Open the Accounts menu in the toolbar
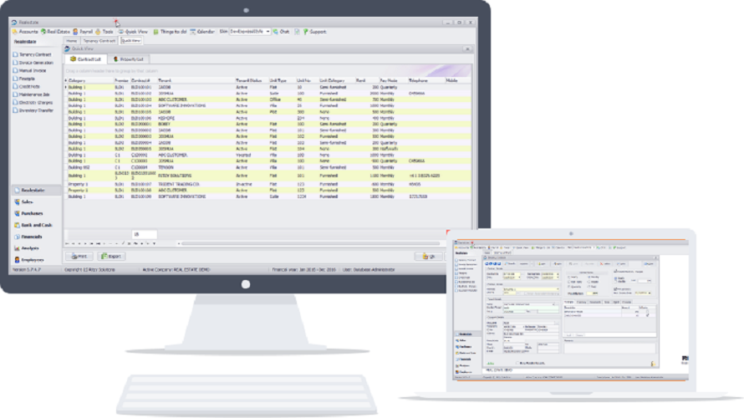The height and width of the screenshot is (418, 744). click(x=25, y=32)
